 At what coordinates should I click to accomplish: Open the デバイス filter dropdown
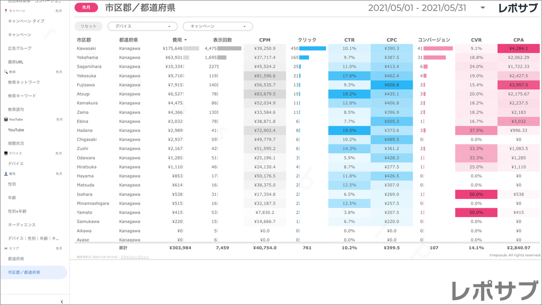pyautogui.click(x=143, y=26)
